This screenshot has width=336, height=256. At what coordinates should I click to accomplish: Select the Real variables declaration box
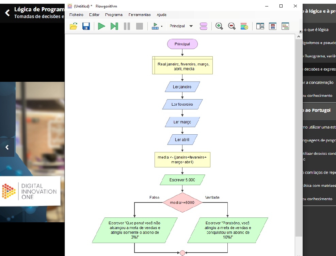pyautogui.click(x=182, y=65)
